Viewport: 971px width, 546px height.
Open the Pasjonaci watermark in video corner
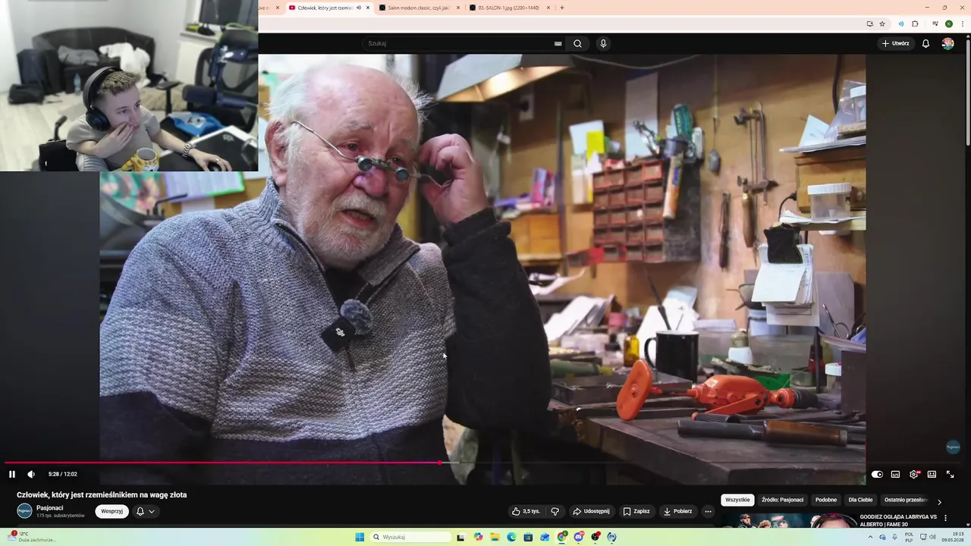pyautogui.click(x=953, y=447)
